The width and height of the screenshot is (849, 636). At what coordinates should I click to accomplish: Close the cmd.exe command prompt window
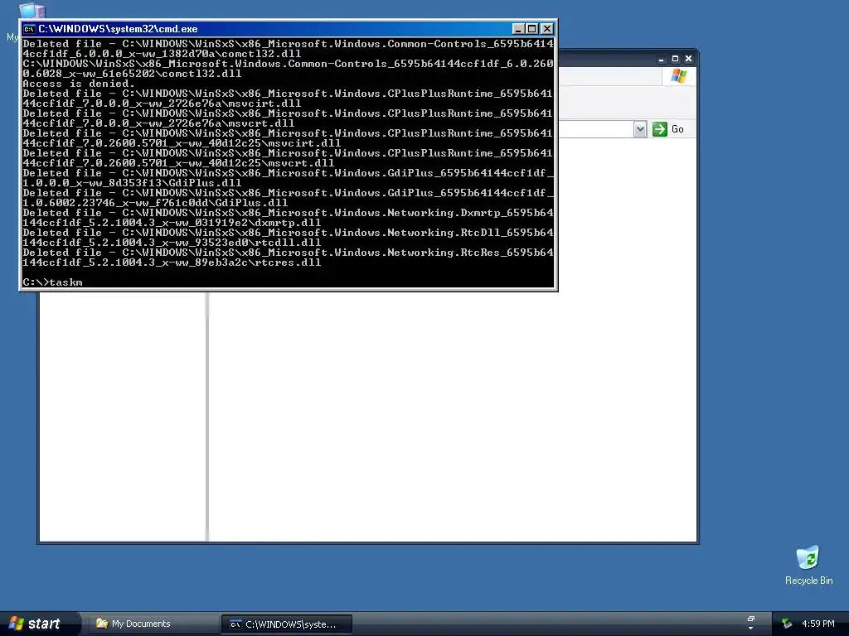pos(547,29)
